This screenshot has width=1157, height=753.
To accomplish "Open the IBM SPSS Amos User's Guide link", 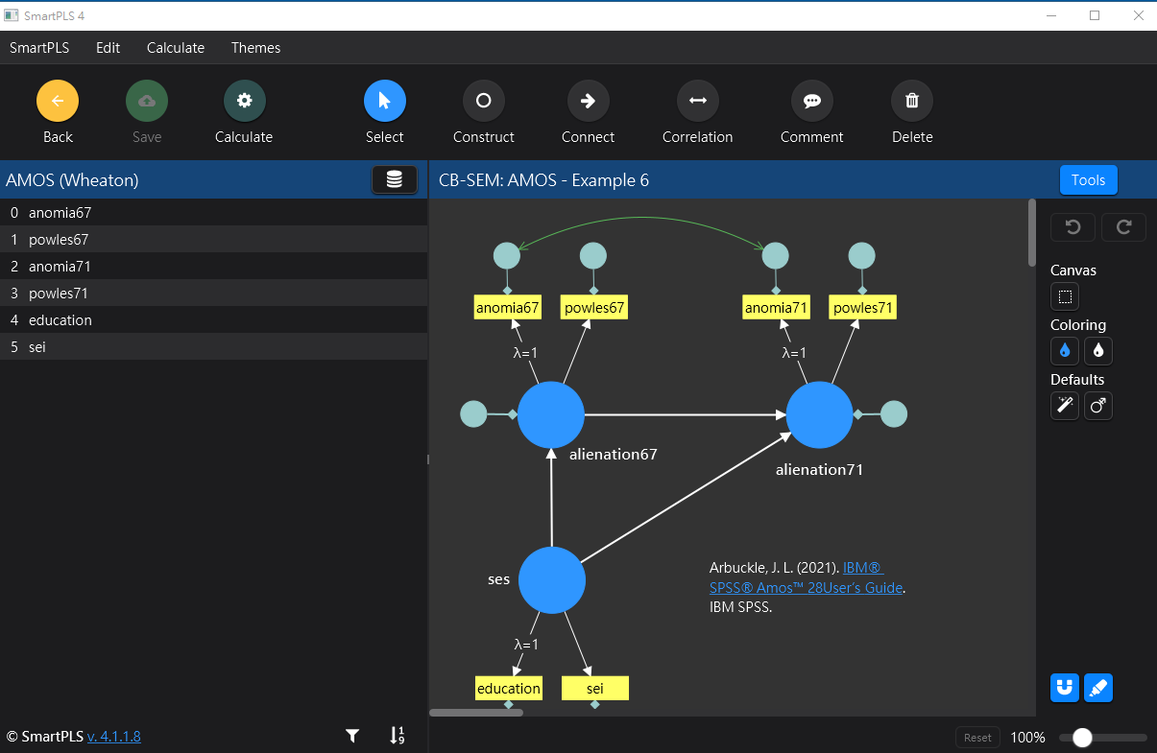I will pos(807,577).
